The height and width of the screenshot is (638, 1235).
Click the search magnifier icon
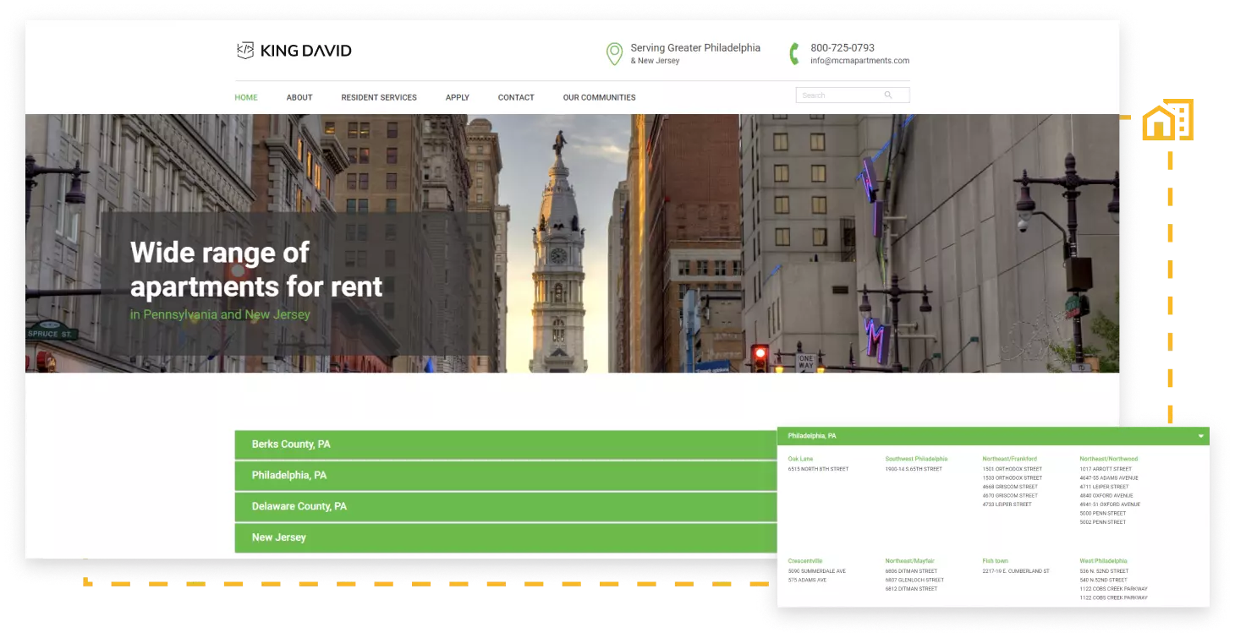click(888, 95)
